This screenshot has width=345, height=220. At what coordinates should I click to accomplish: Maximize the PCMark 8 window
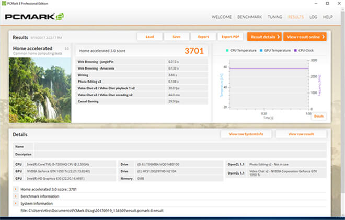click(x=327, y=3)
